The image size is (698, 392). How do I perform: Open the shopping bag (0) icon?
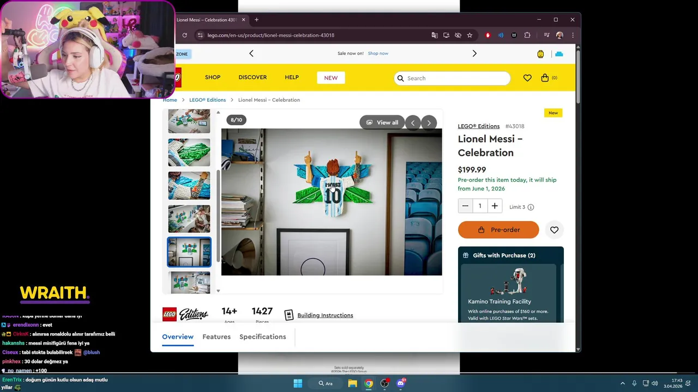pyautogui.click(x=549, y=78)
